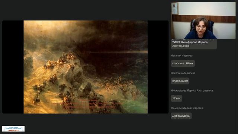Open the university logo in corner

click(13, 129)
